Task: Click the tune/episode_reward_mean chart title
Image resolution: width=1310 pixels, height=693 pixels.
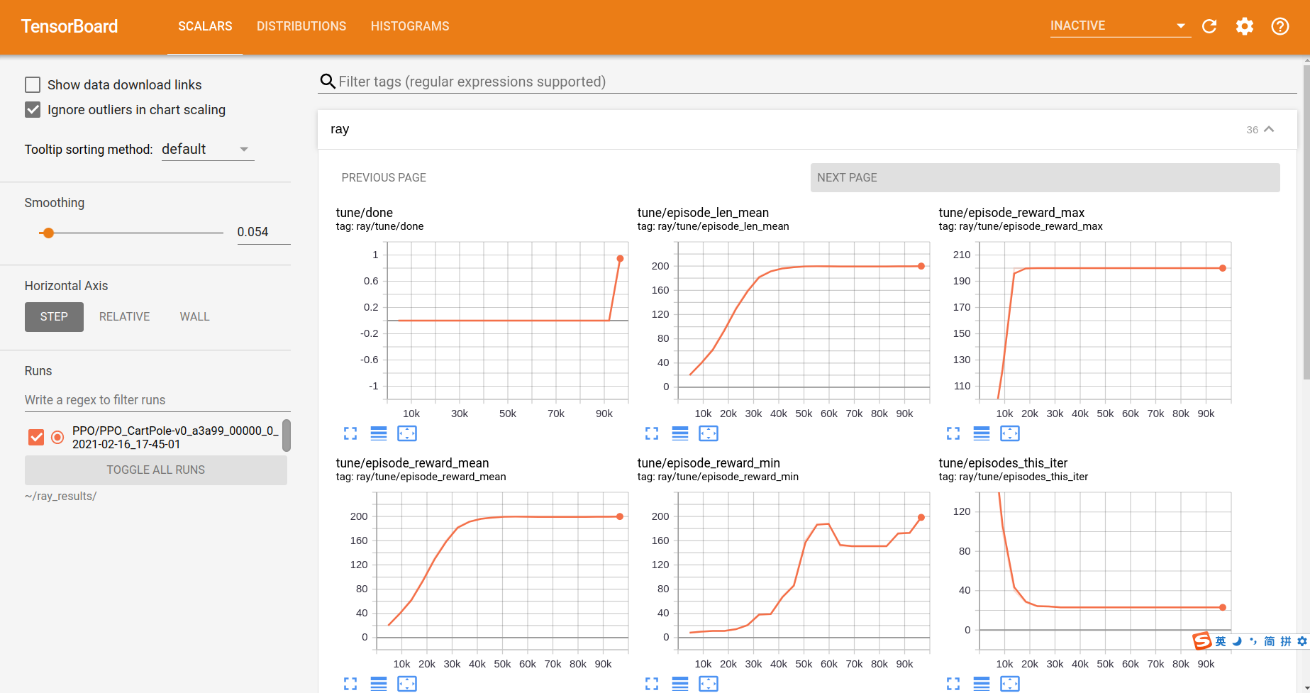Action: click(x=412, y=463)
